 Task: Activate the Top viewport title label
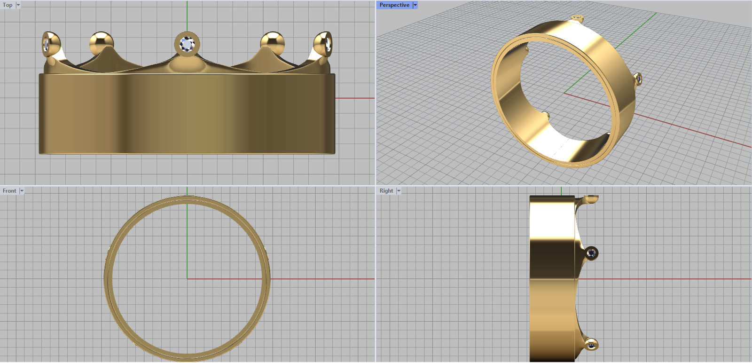click(x=8, y=5)
